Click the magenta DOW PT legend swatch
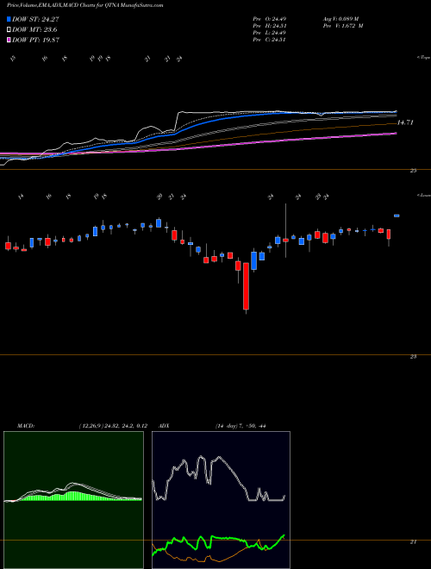 pyautogui.click(x=9, y=40)
